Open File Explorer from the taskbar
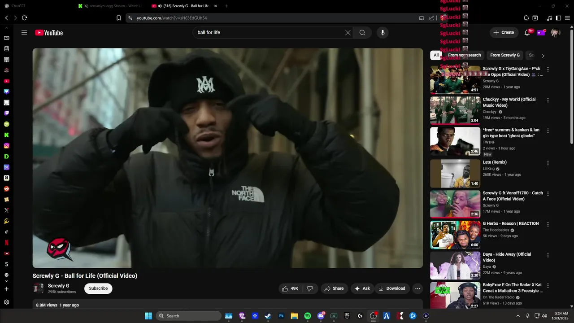 (x=294, y=316)
